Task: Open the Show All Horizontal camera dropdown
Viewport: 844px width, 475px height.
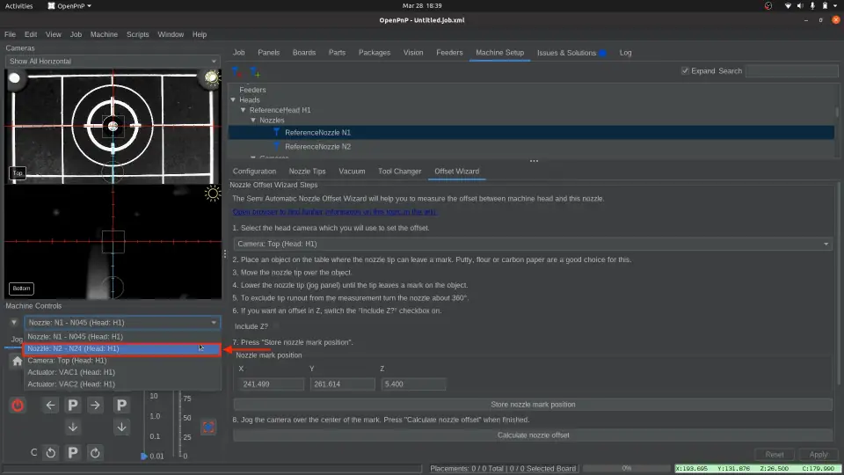Action: [x=112, y=62]
